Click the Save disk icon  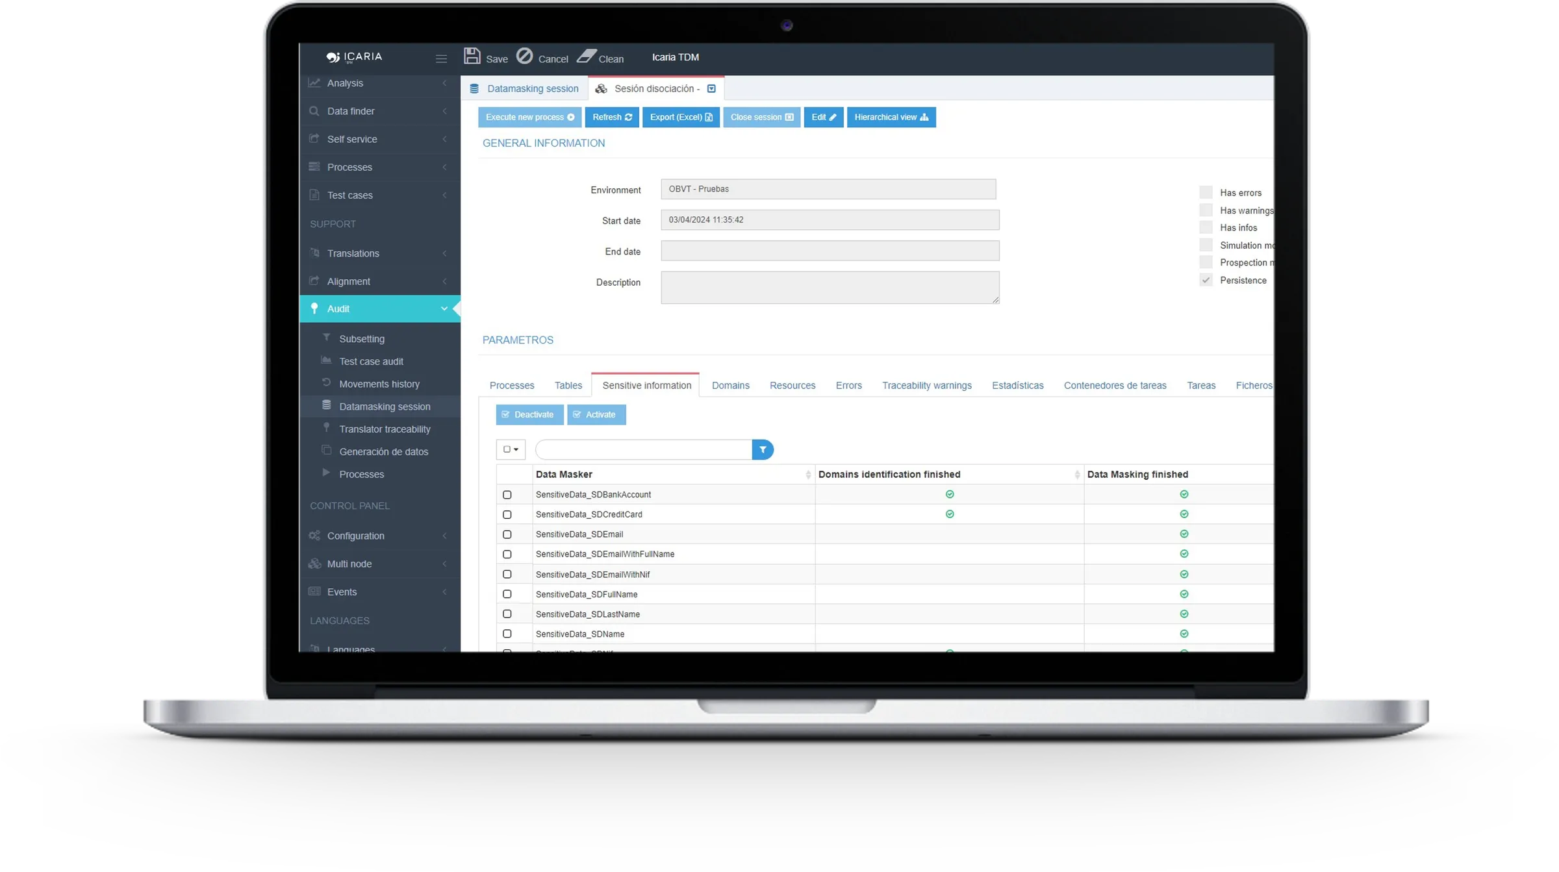pos(472,56)
